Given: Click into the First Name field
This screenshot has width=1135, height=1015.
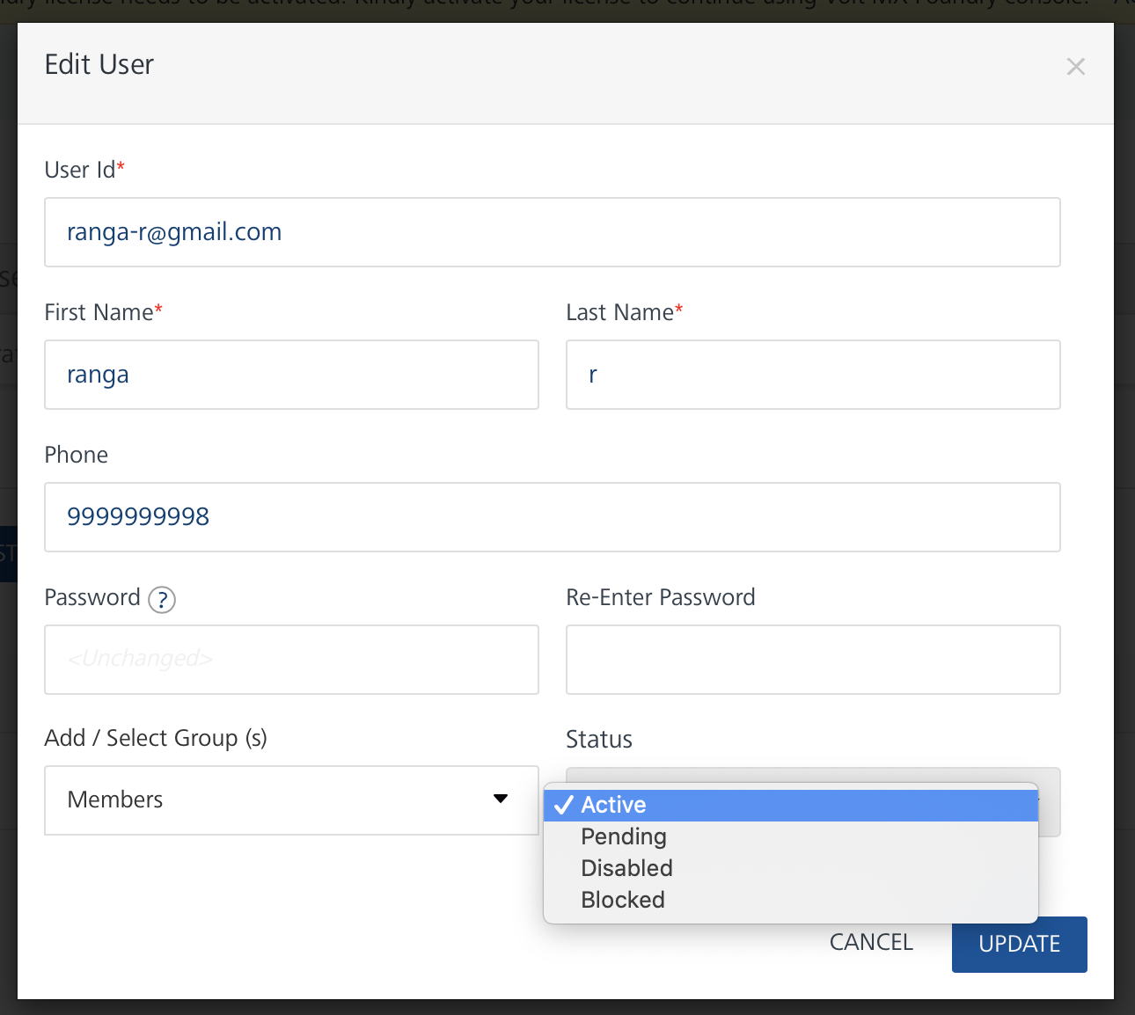Looking at the screenshot, I should [x=291, y=375].
